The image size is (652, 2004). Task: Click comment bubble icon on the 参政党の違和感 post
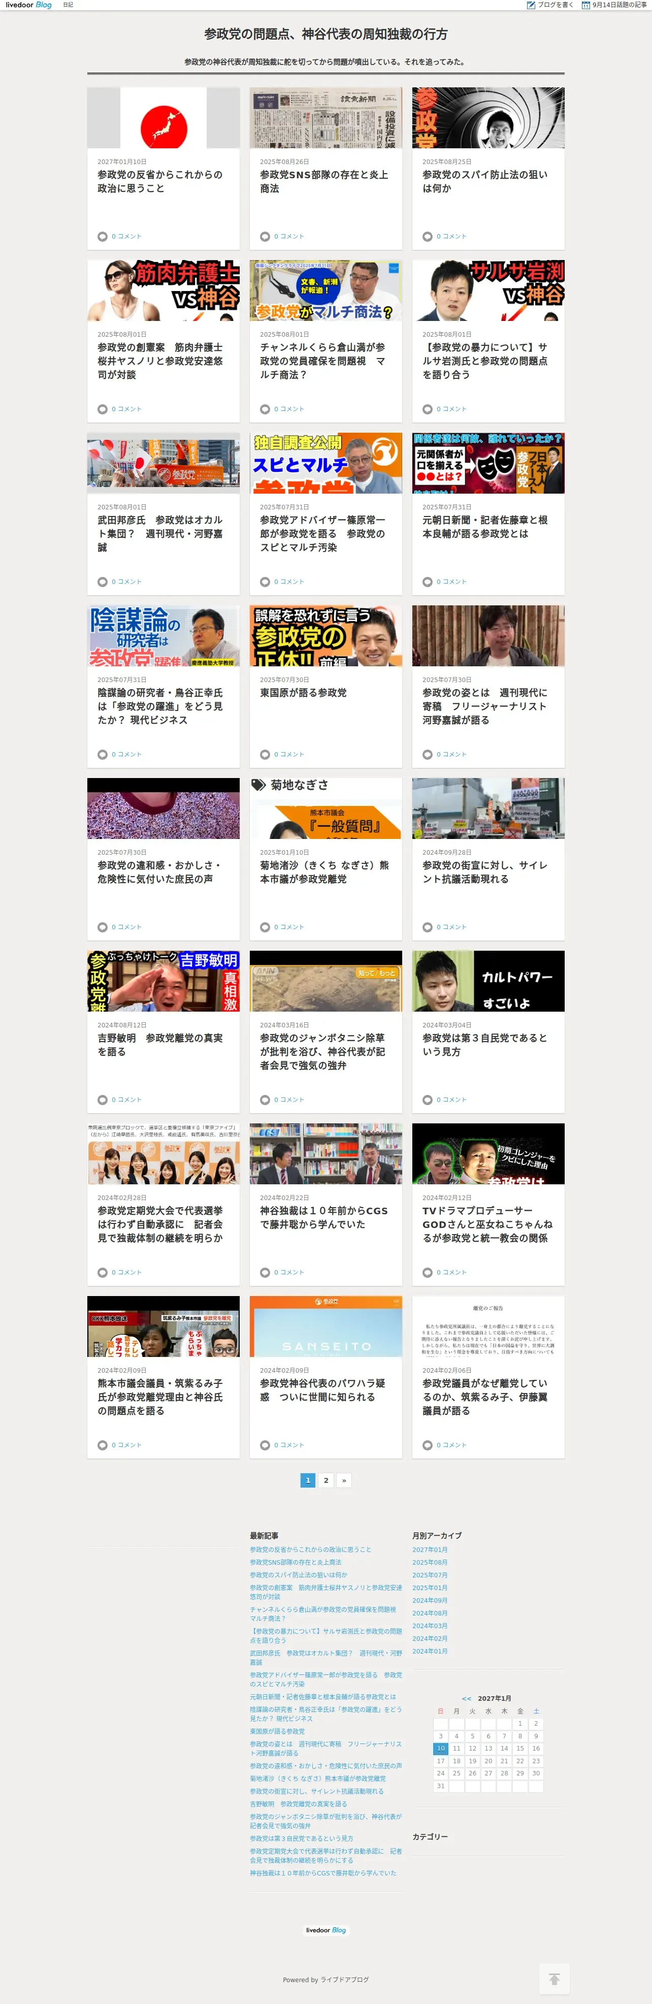pyautogui.click(x=102, y=927)
